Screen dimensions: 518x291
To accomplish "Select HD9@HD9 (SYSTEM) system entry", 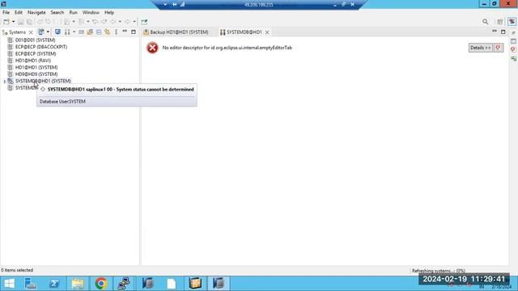I will (x=32, y=74).
